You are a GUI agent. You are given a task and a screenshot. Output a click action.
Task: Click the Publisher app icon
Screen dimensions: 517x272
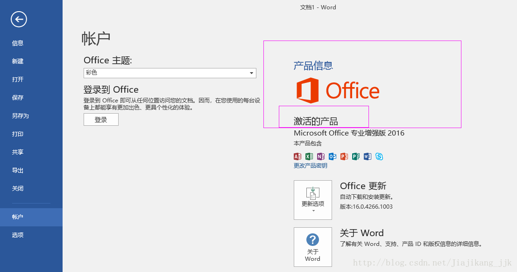click(x=356, y=156)
